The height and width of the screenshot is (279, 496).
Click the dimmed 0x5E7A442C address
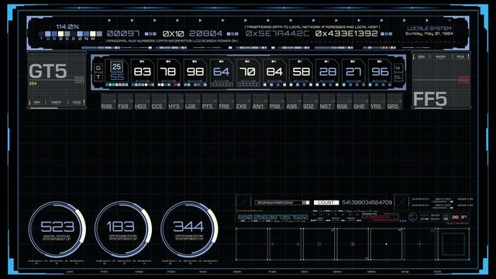(x=277, y=33)
